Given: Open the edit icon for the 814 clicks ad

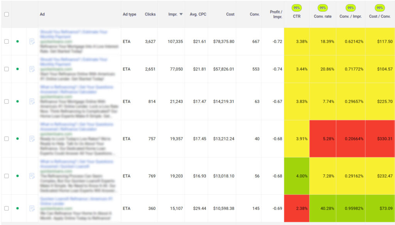Looking at the screenshot, I should (x=32, y=102).
